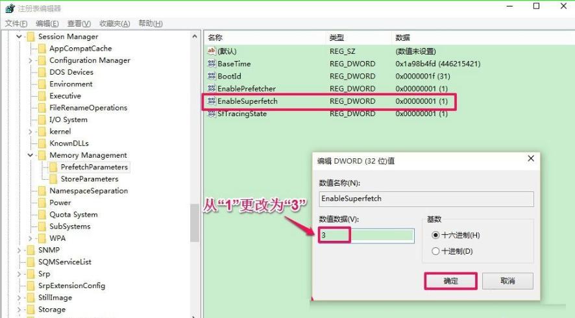This screenshot has width=575, height=318.
Task: Click the 数值数据(V) input field
Action: pyautogui.click(x=366, y=235)
